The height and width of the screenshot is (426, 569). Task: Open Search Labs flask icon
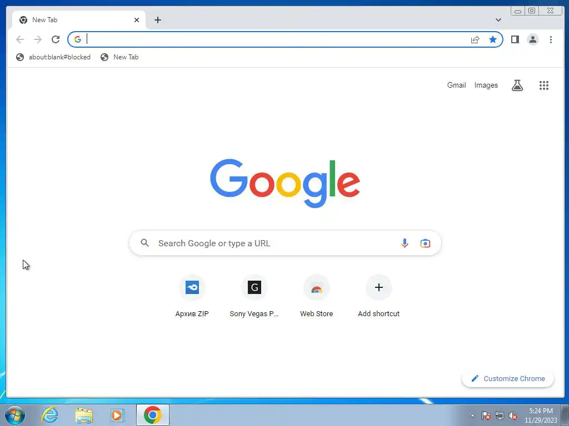[517, 85]
